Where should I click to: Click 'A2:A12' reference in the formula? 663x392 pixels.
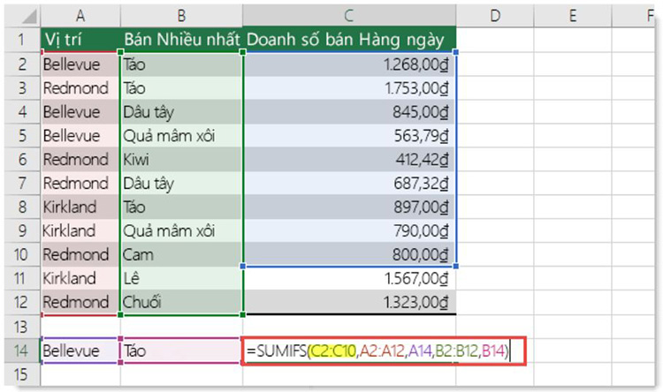pyautogui.click(x=382, y=351)
